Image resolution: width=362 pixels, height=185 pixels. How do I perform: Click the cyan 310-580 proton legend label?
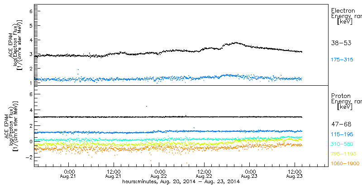342,144
